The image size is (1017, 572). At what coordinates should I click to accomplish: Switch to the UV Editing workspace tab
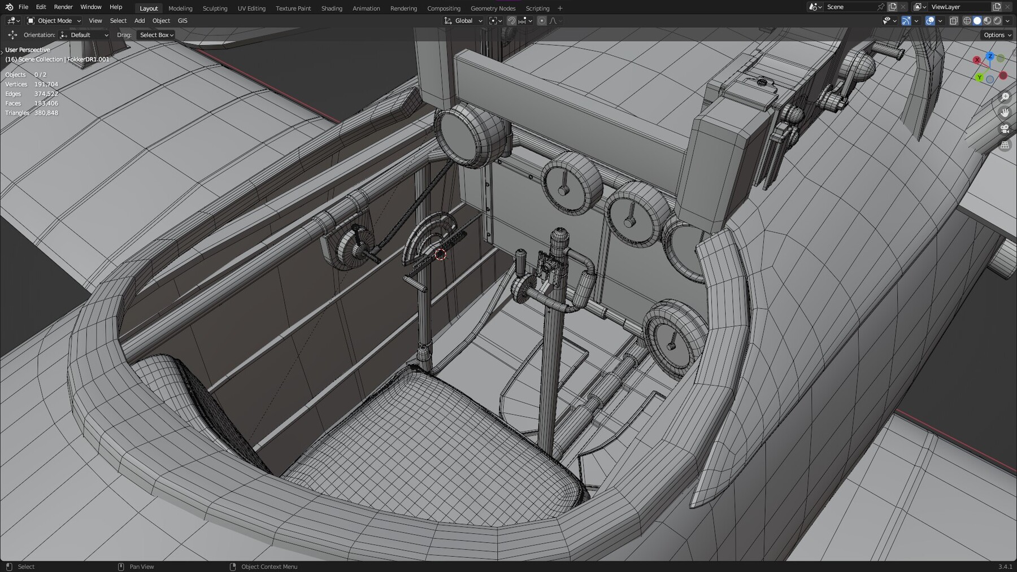click(251, 8)
